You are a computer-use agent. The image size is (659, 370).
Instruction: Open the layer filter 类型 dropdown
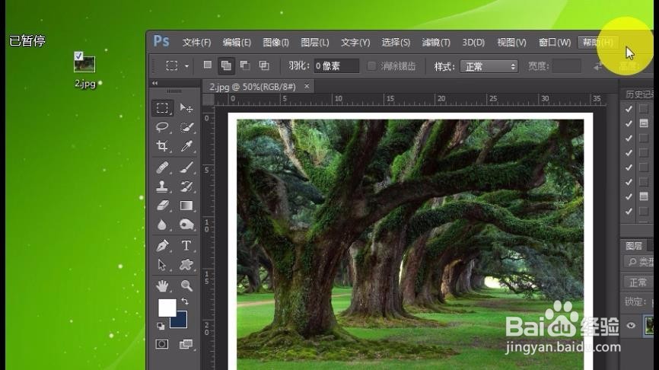tap(638, 262)
